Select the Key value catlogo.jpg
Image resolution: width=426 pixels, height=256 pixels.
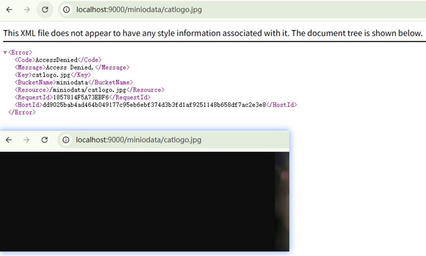click(51, 75)
